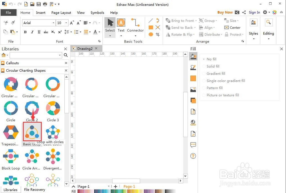Open the comment bubble panel icon
Viewport: 286px width, 193px height.
193,145
